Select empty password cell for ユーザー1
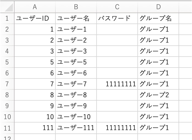The width and height of the screenshot is (192, 140). tap(117, 29)
